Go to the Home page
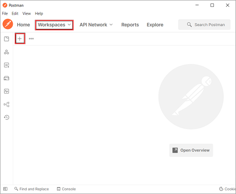This screenshot has height=194, width=236. click(23, 25)
